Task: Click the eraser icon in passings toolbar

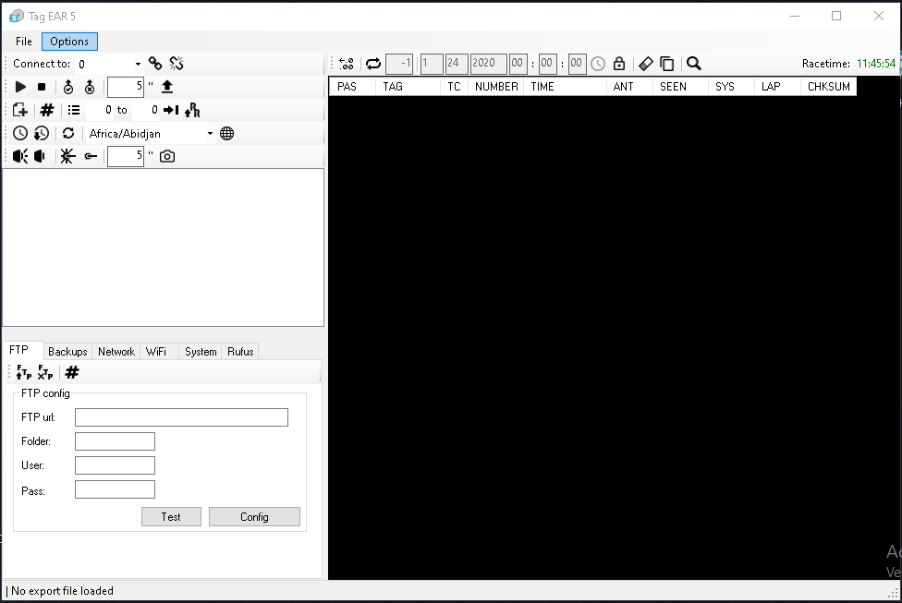Action: click(646, 64)
